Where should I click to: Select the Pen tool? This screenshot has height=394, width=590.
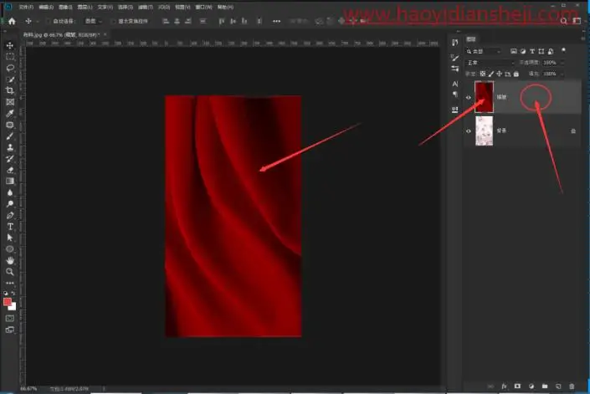(10, 216)
